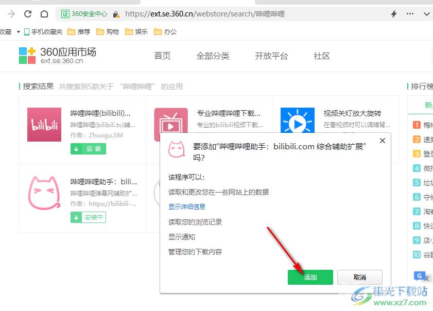Image resolution: width=433 pixels, height=311 pixels.
Task: Open 哔哩哔哩(bilibili)... app title
Action: [x=100, y=113]
